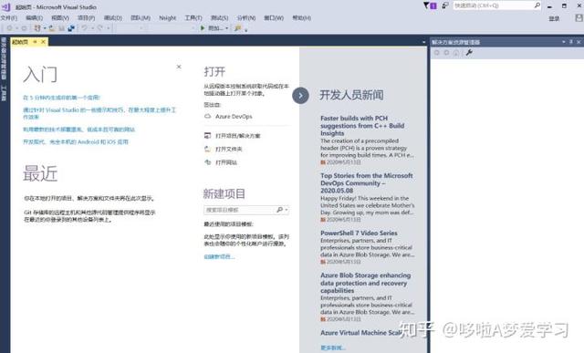Open the Visual Studio tips and tricks link
Image resolution: width=584 pixels, height=353 pixels.
point(99,113)
